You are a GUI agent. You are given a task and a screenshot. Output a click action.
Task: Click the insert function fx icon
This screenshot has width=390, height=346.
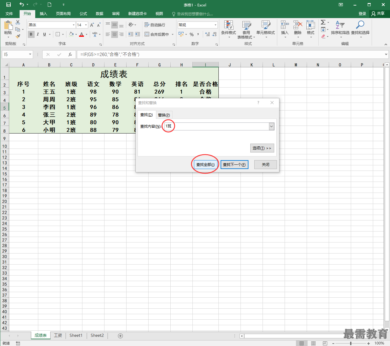point(70,55)
